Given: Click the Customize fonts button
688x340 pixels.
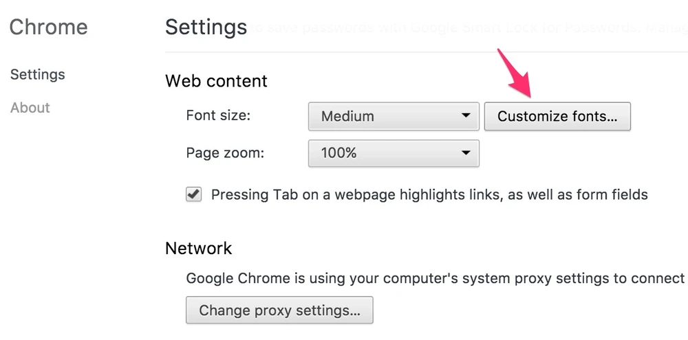Looking at the screenshot, I should (557, 116).
